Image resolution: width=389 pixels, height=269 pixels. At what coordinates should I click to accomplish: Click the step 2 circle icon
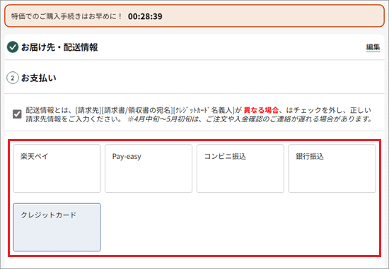pyautogui.click(x=13, y=78)
